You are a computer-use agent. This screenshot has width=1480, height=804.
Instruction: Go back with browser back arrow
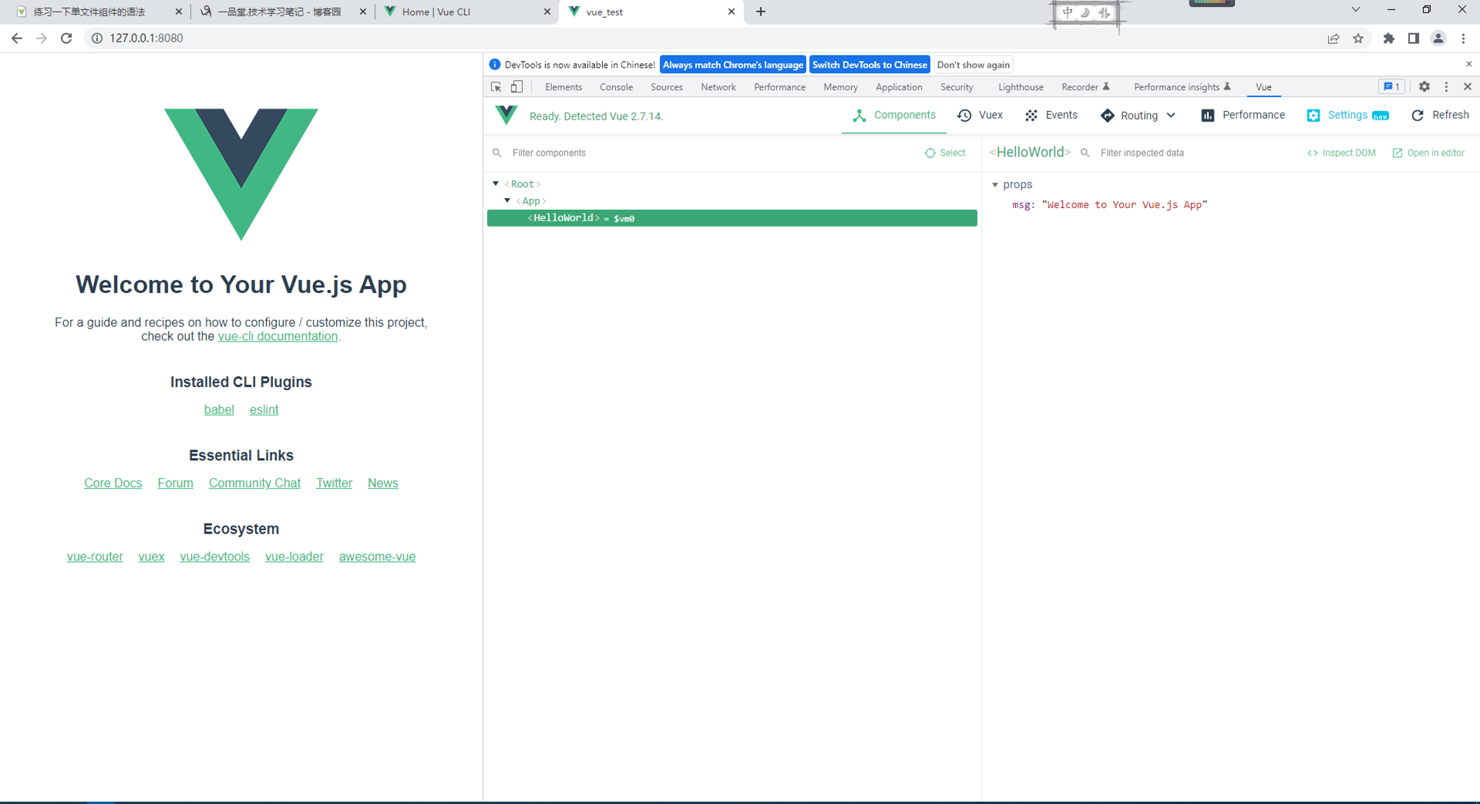[17, 38]
